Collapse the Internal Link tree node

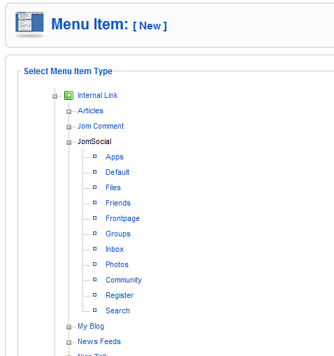55,96
